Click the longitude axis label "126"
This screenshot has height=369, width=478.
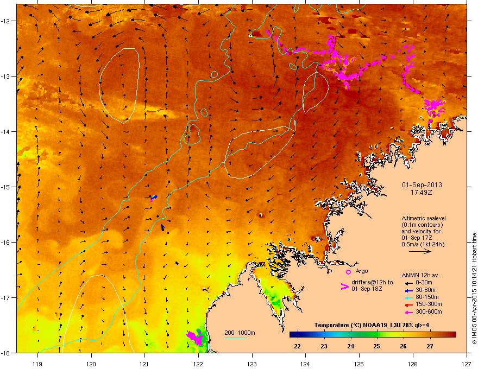coord(413,364)
